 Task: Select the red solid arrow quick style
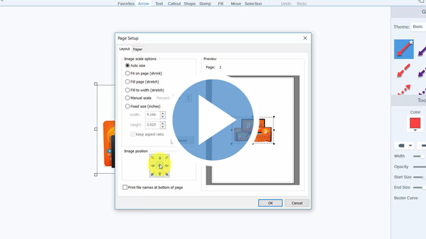404,50
